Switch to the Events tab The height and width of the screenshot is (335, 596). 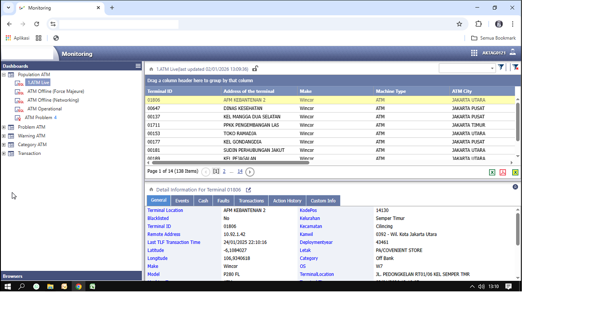click(x=182, y=201)
